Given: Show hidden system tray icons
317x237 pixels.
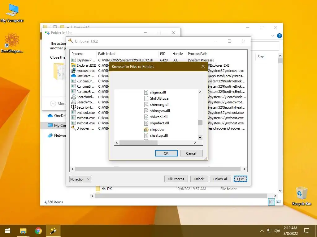Looking at the screenshot, I should [x=262, y=231].
